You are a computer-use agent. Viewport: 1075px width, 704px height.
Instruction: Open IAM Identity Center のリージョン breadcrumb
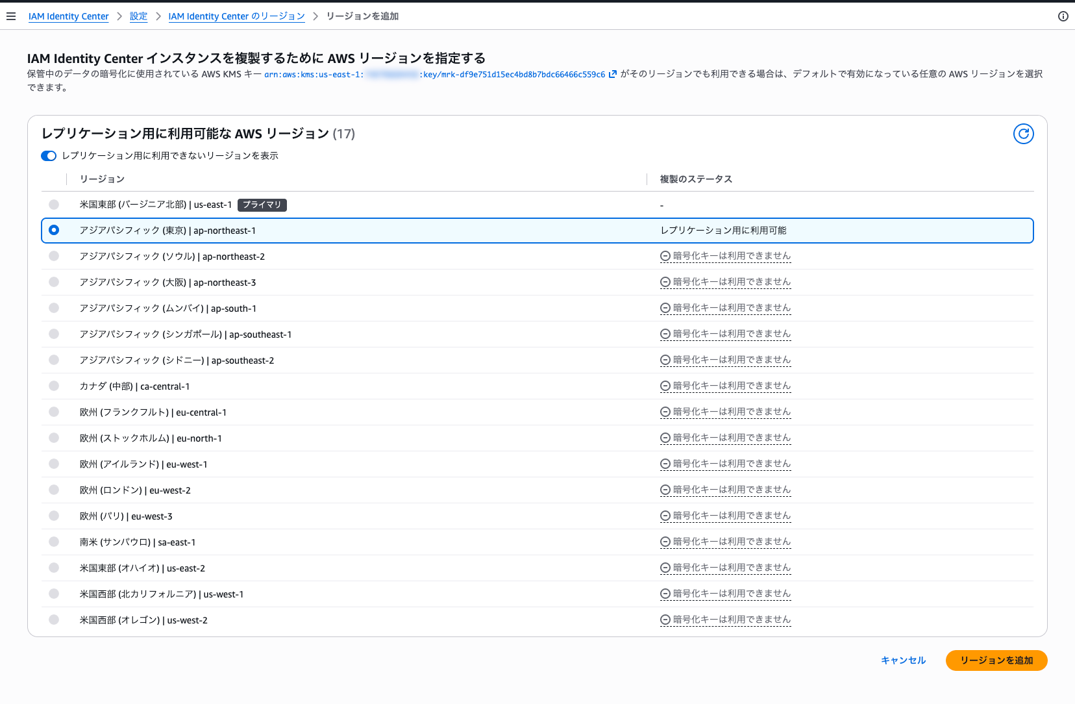(x=237, y=16)
